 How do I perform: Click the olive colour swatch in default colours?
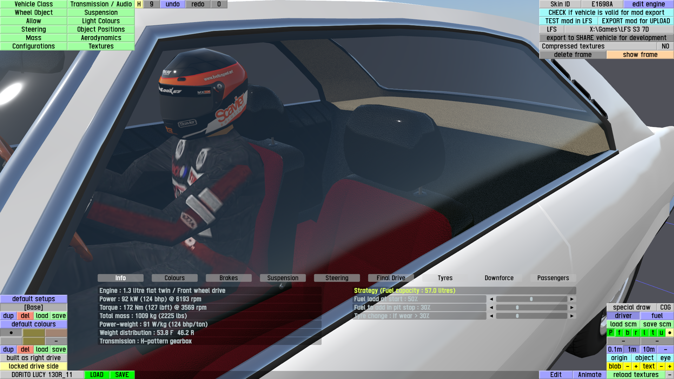point(34,333)
